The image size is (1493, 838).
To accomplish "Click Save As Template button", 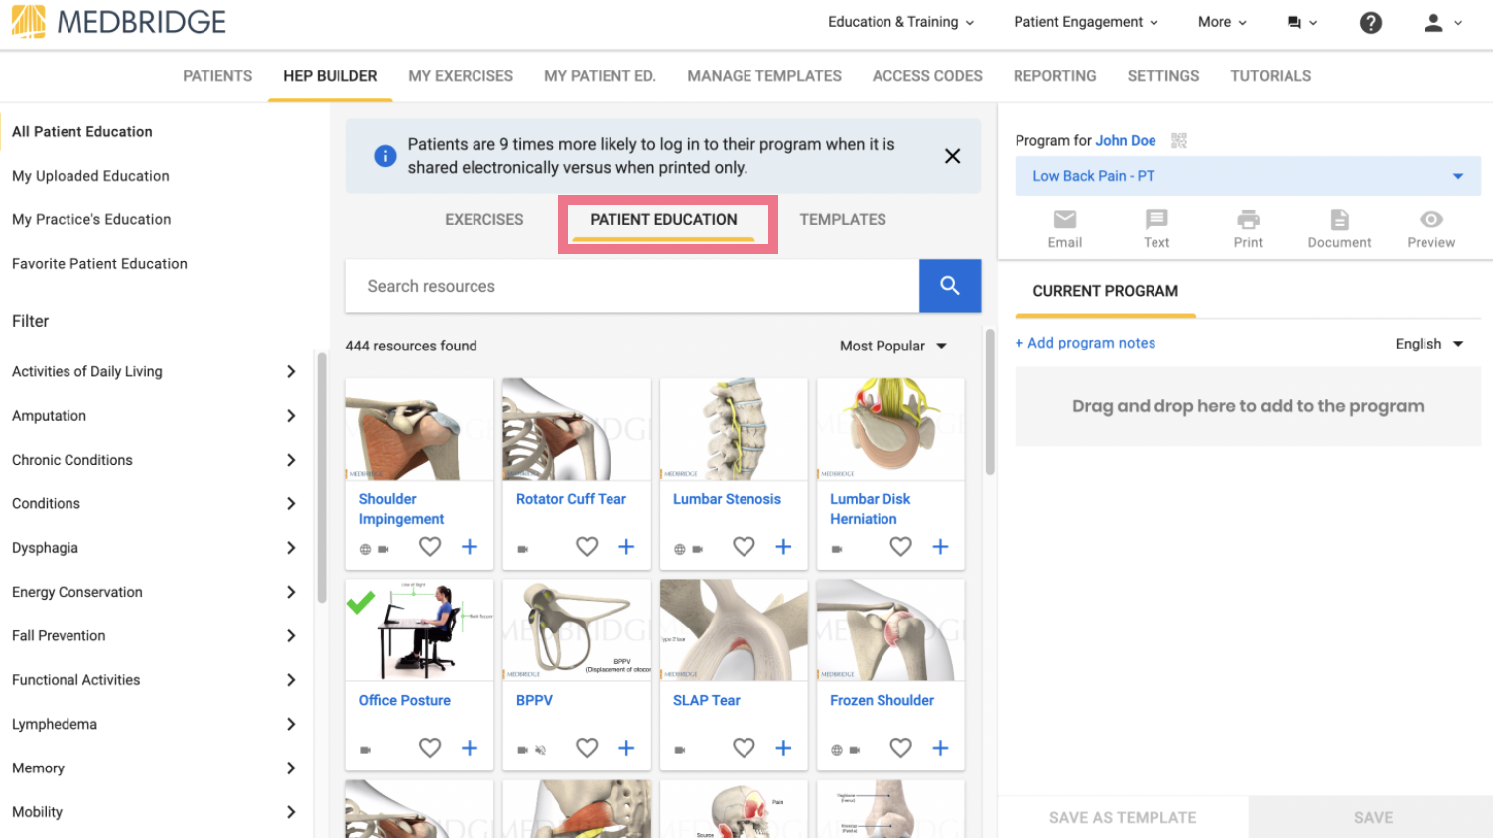I will pyautogui.click(x=1123, y=818).
